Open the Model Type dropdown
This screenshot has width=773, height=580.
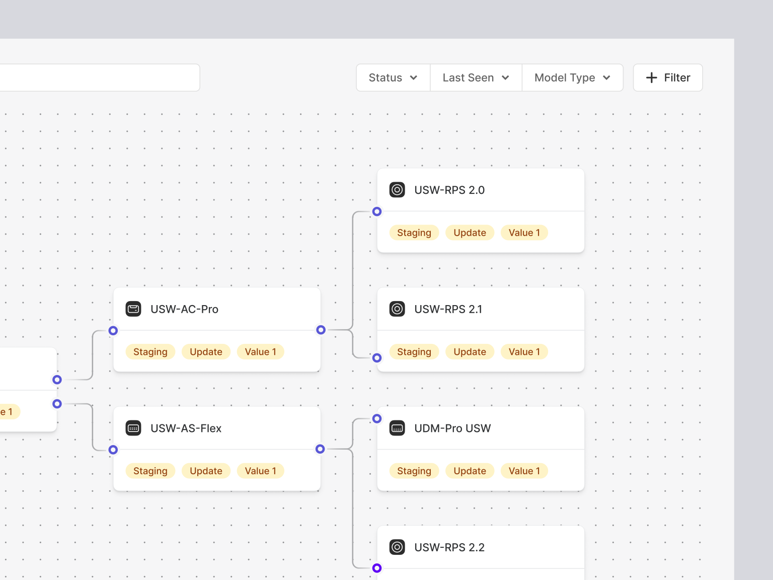coord(572,78)
